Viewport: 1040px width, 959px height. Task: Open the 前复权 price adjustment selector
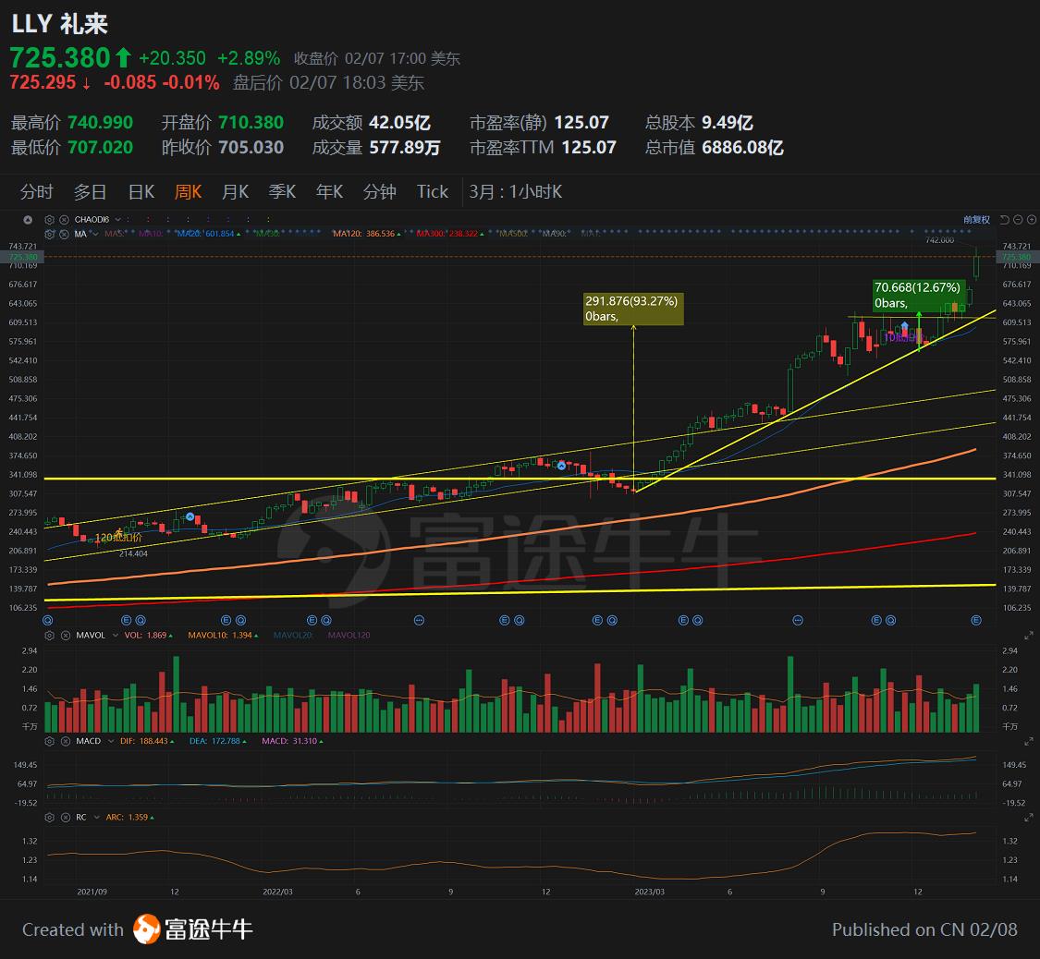click(x=976, y=219)
